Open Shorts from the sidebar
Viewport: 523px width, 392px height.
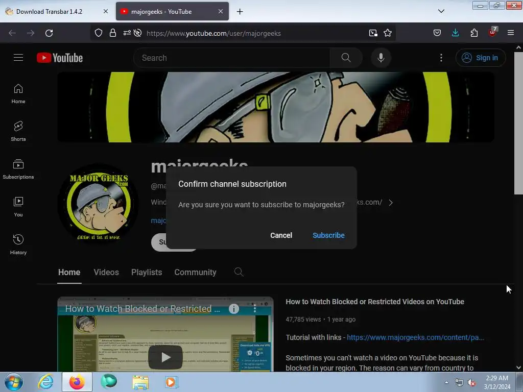18,131
